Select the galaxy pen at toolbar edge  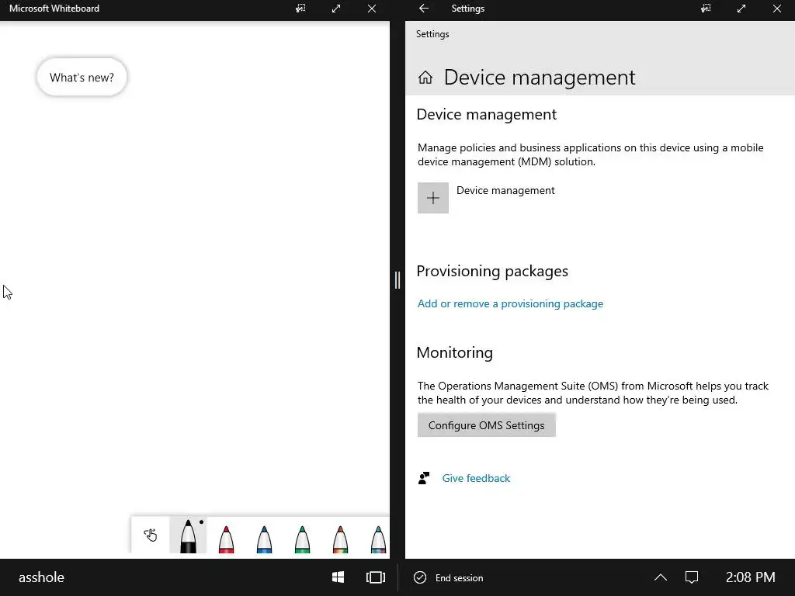(x=378, y=539)
